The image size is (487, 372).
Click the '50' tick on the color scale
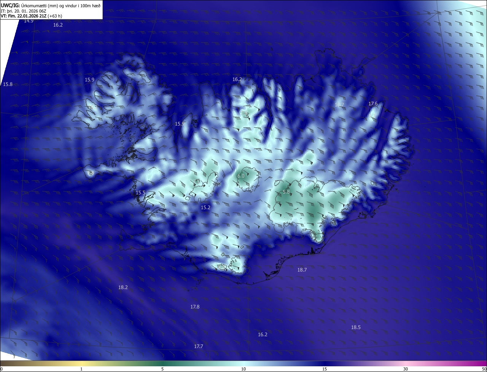(484, 369)
